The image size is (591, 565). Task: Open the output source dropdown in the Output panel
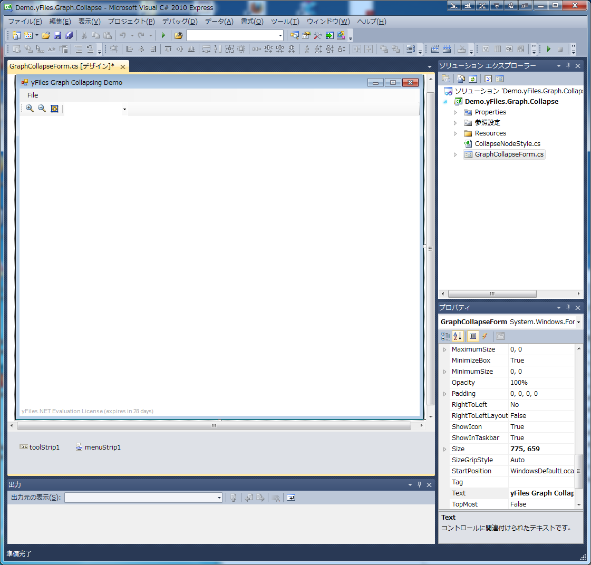coord(219,498)
